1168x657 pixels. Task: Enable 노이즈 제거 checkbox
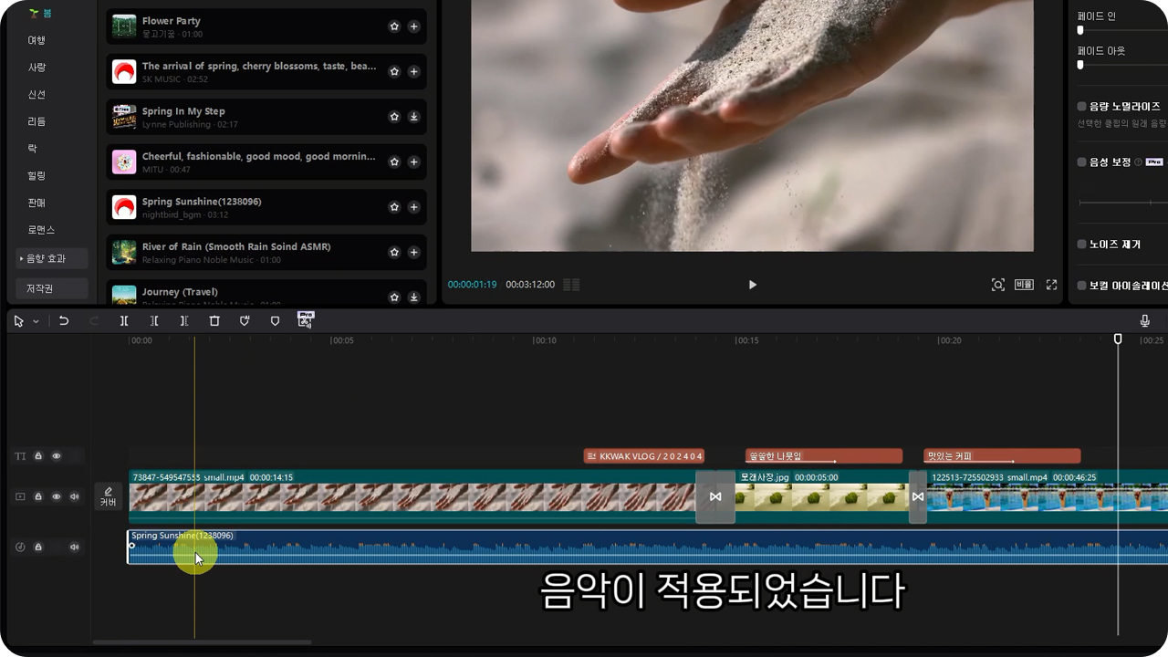point(1082,245)
